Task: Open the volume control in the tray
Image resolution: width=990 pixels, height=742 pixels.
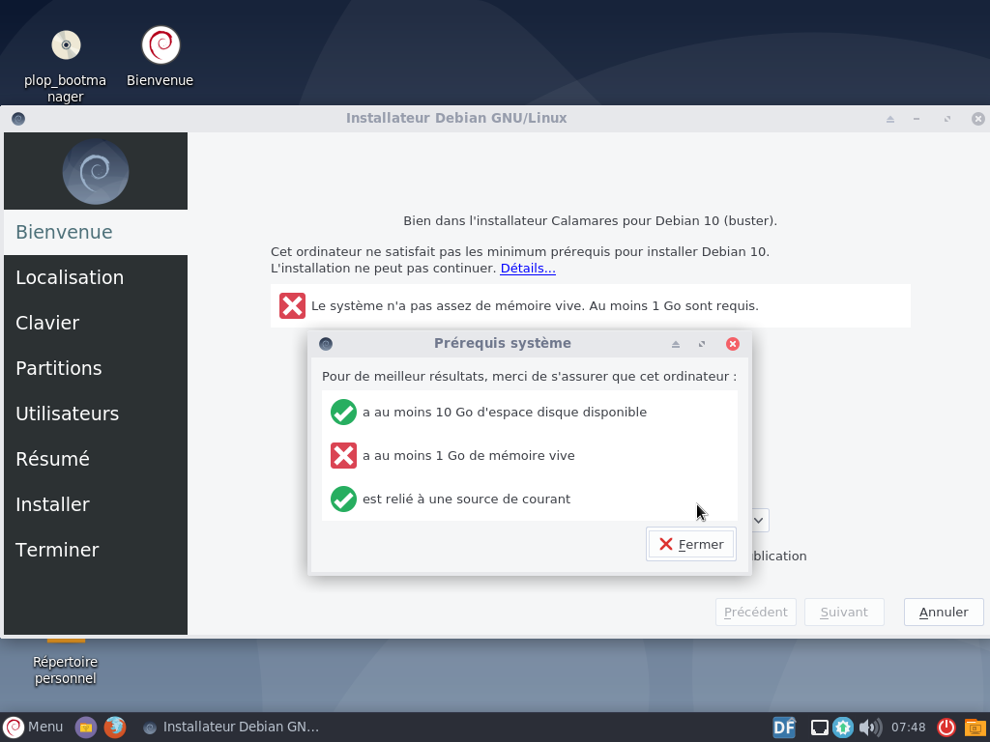Action: pos(871,728)
